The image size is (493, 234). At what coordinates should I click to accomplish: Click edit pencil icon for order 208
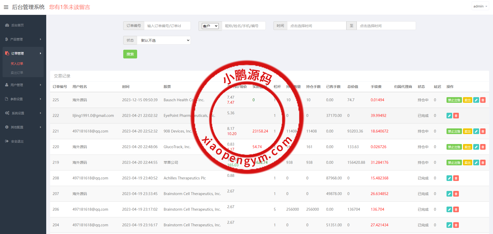(449, 178)
